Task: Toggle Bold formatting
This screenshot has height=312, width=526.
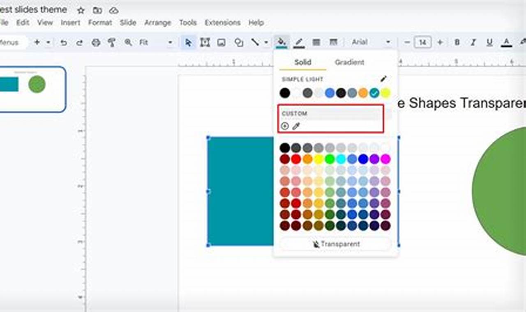Action: click(457, 42)
